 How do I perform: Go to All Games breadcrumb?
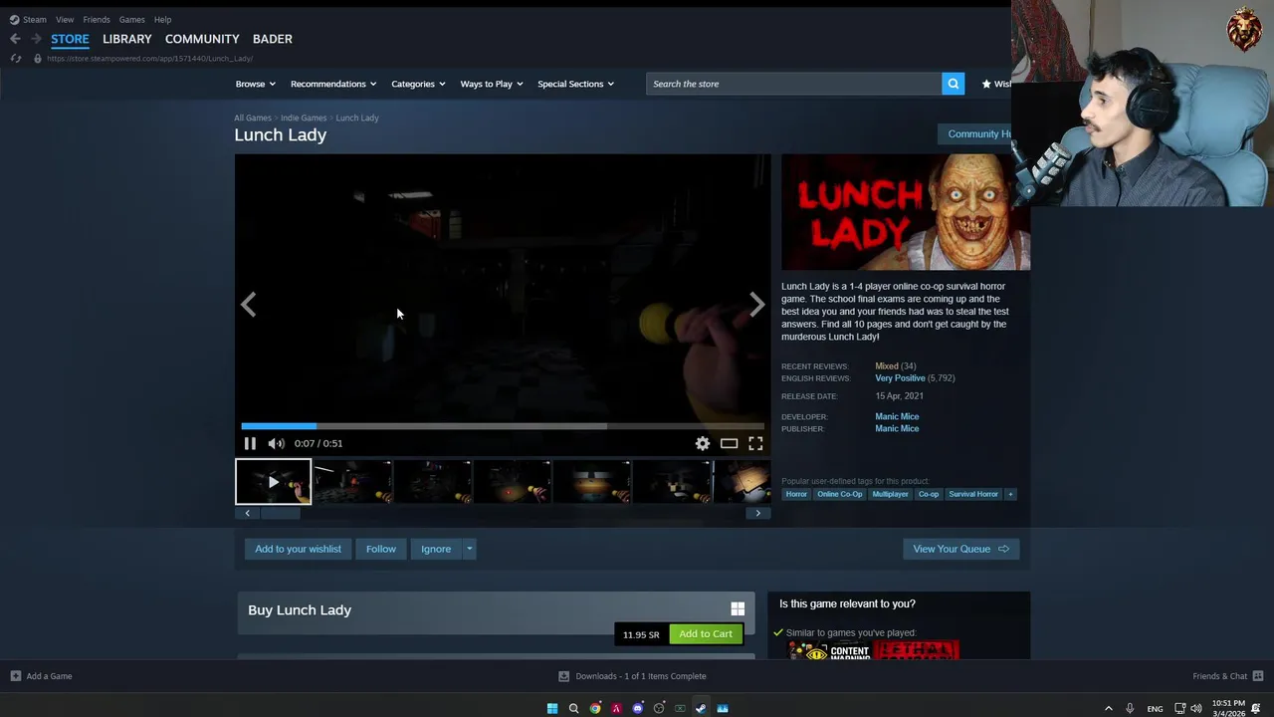pyautogui.click(x=253, y=118)
